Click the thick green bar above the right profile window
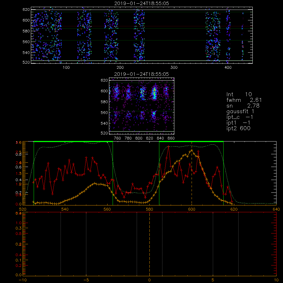Image resolution: width=283 pixels, height=283 pixels. [x=191, y=141]
